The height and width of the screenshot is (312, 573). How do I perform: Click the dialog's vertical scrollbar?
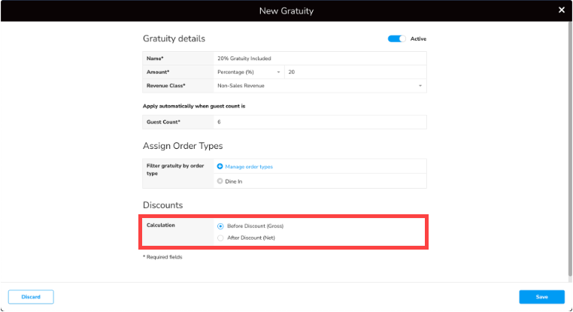[569, 150]
